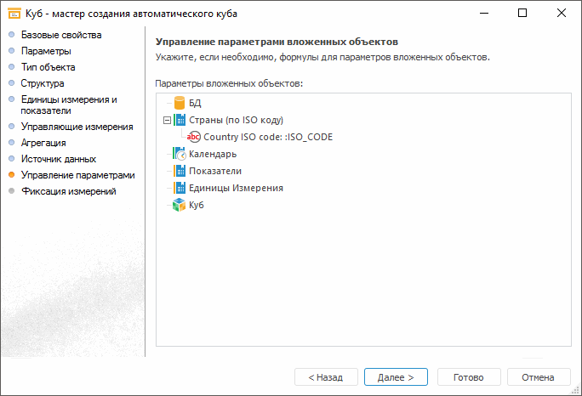Click the Календарь calendar icon

179,154
